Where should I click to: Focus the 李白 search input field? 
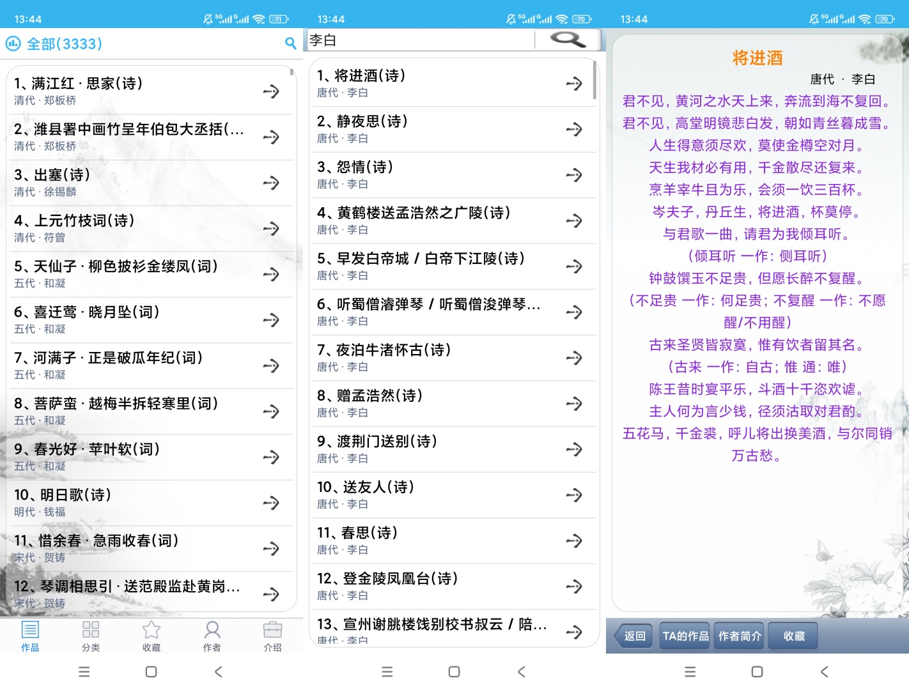tap(421, 40)
